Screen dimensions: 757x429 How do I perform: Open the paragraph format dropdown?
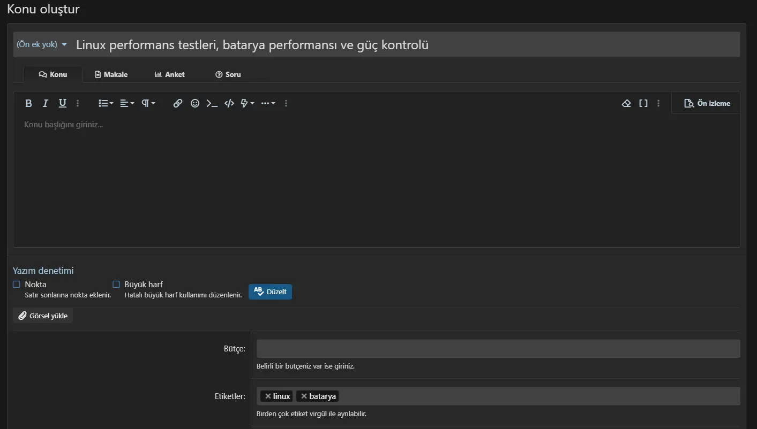tap(148, 103)
